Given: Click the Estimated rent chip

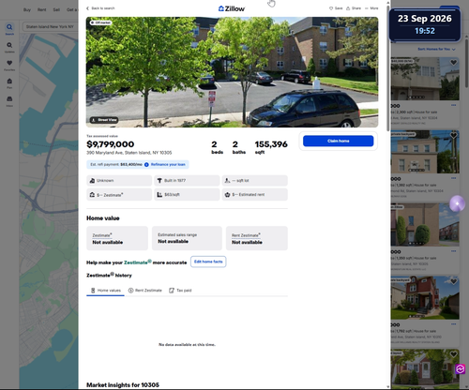Looking at the screenshot, I should point(254,195).
